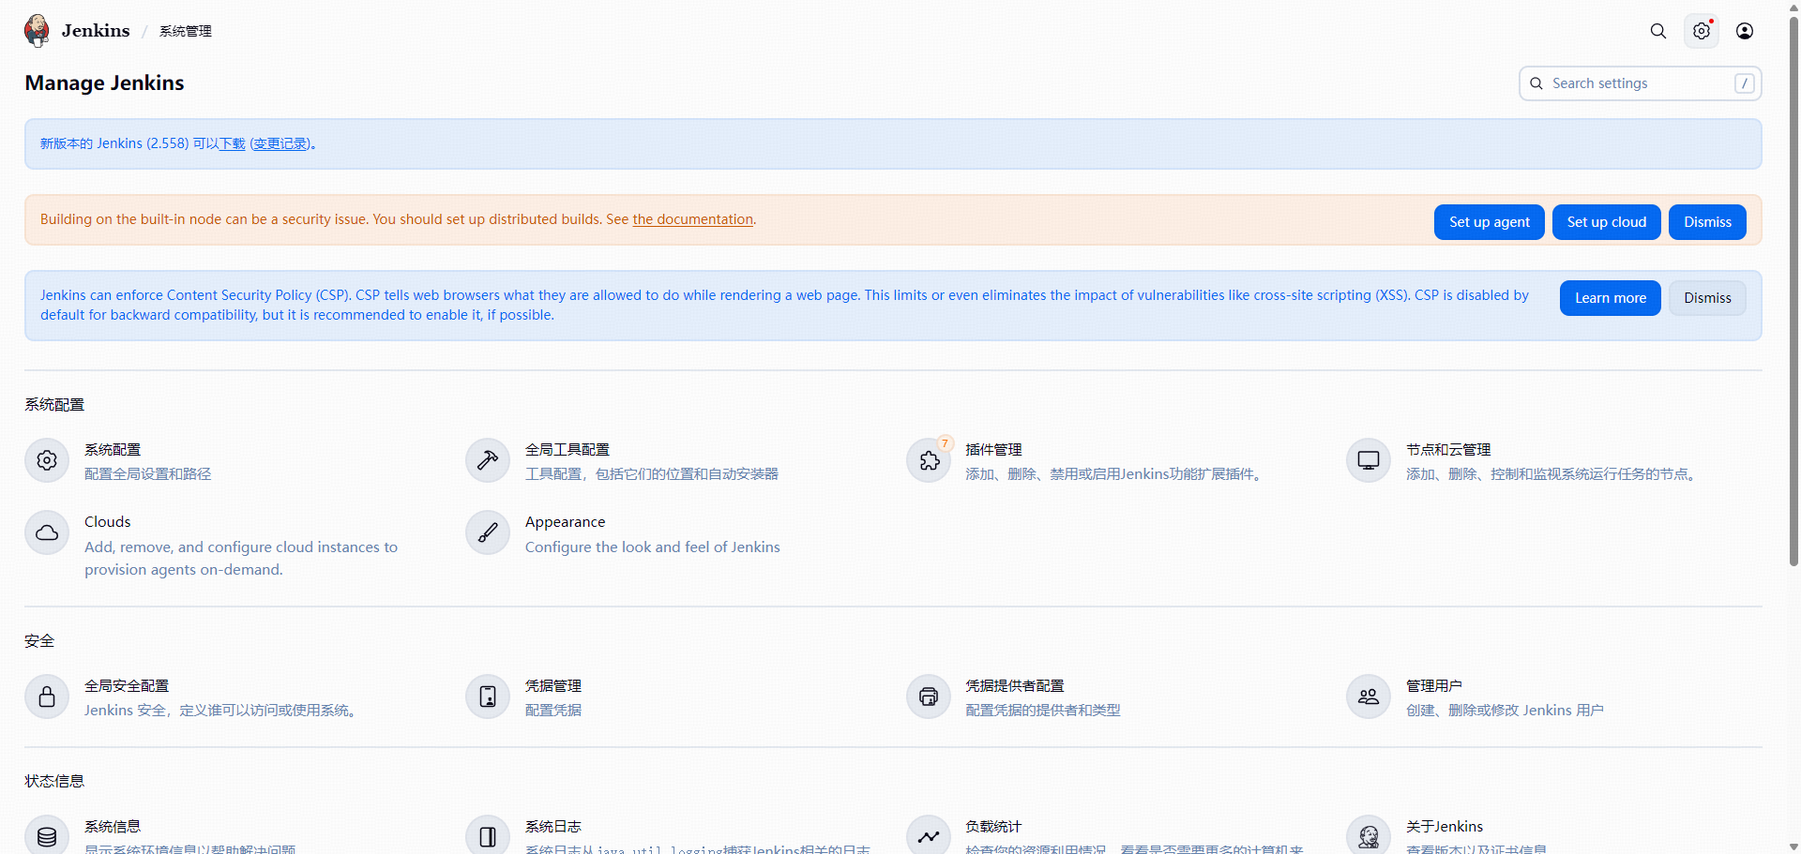Open the 变更记录 changelog link
The width and height of the screenshot is (1801, 854).
click(x=280, y=143)
